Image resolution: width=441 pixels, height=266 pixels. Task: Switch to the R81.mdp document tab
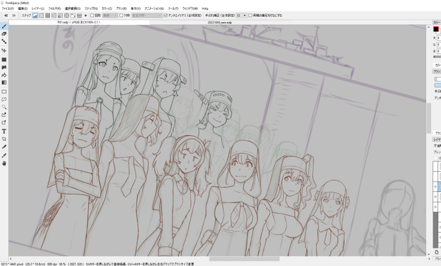[79, 22]
